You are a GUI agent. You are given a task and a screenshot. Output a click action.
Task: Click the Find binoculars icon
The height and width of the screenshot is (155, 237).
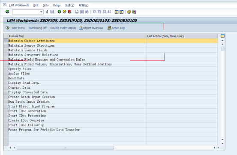[x=82, y=12]
